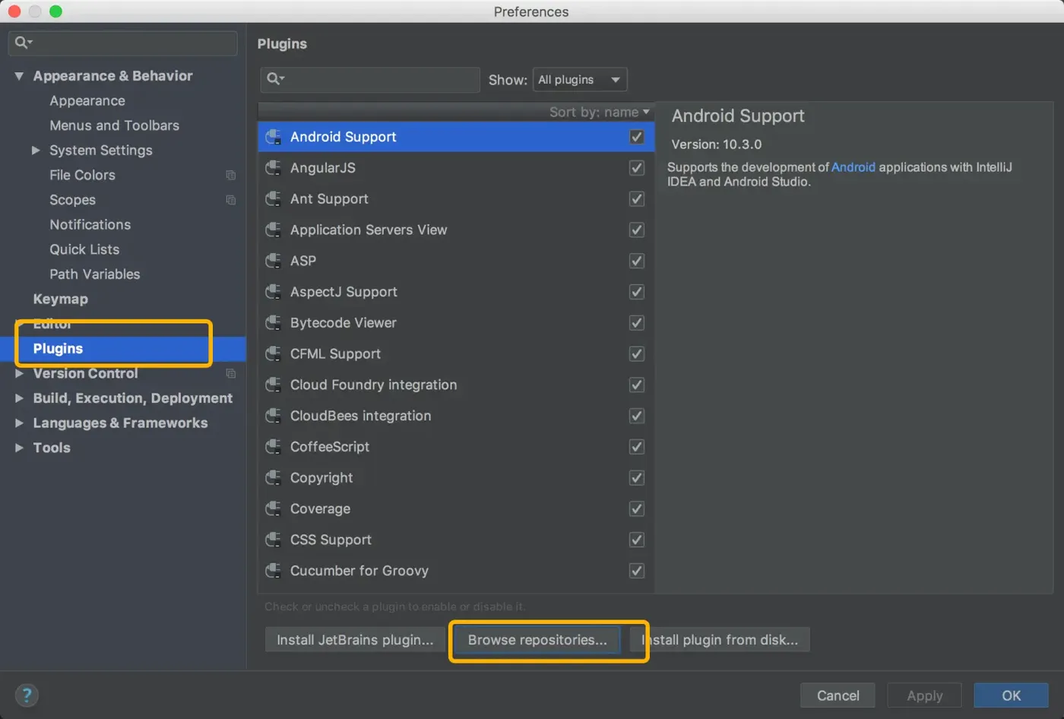Open the Sort by name selector
Viewport: 1064px width, 719px height.
(600, 112)
